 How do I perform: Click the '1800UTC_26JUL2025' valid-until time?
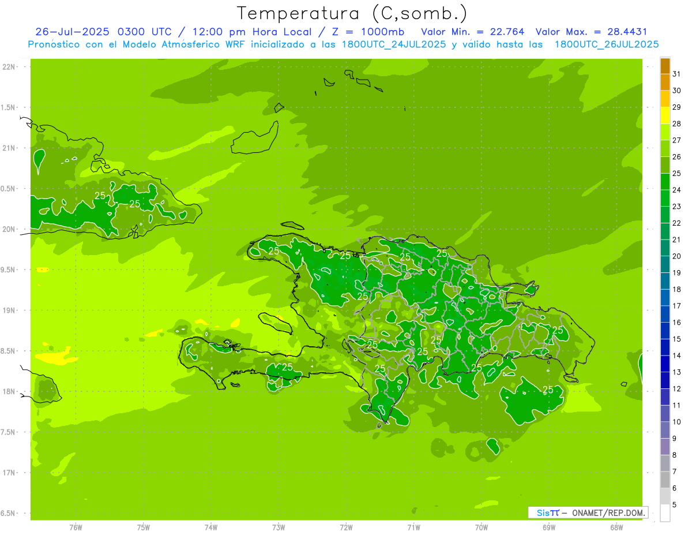pyautogui.click(x=606, y=44)
